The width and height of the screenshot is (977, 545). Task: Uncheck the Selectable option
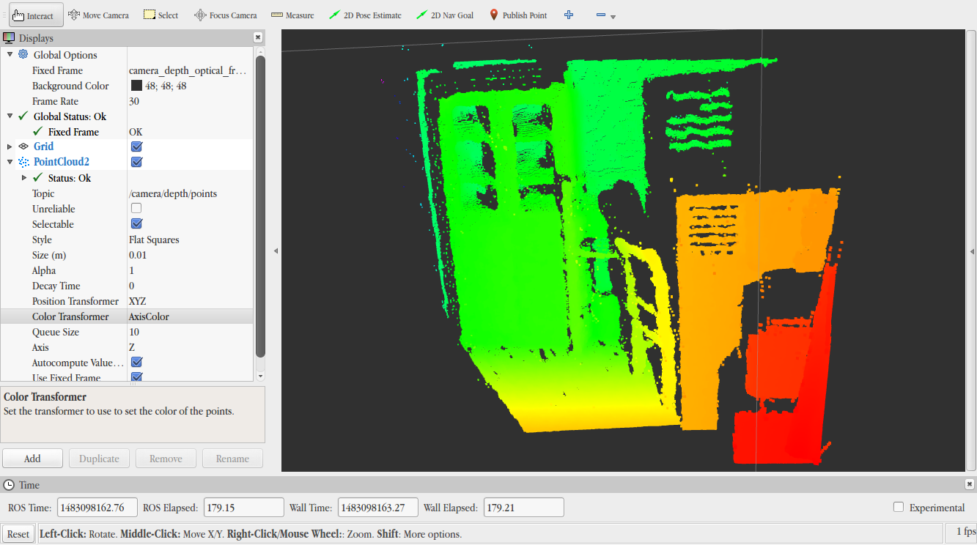136,224
